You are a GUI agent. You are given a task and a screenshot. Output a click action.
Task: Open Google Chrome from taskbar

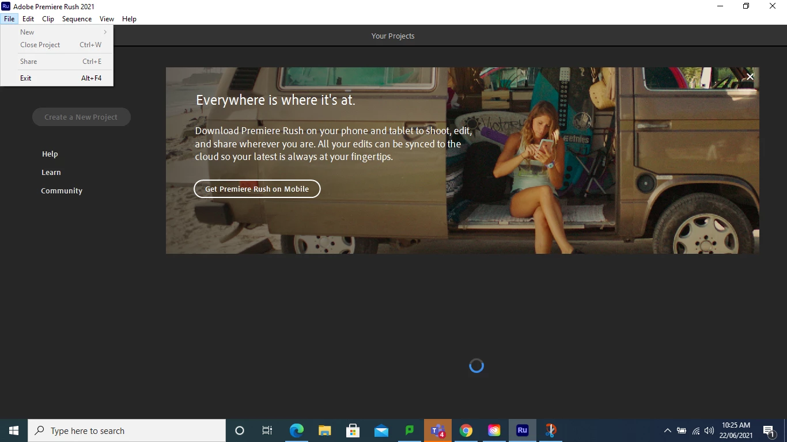point(466,430)
